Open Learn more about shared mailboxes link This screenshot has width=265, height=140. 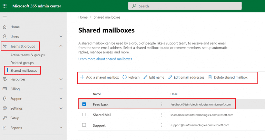pyautogui.click(x=105, y=59)
